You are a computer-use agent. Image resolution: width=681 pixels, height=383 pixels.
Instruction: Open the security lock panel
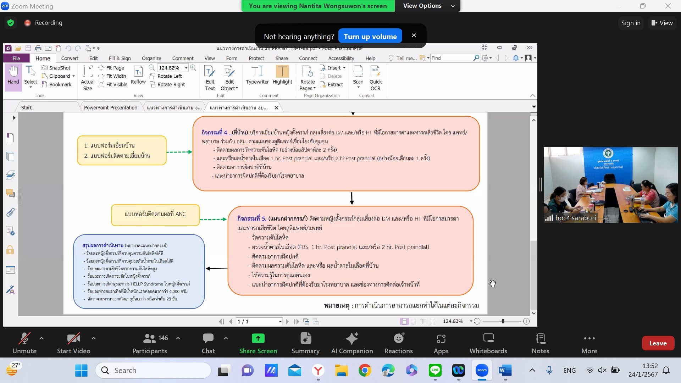[10, 250]
